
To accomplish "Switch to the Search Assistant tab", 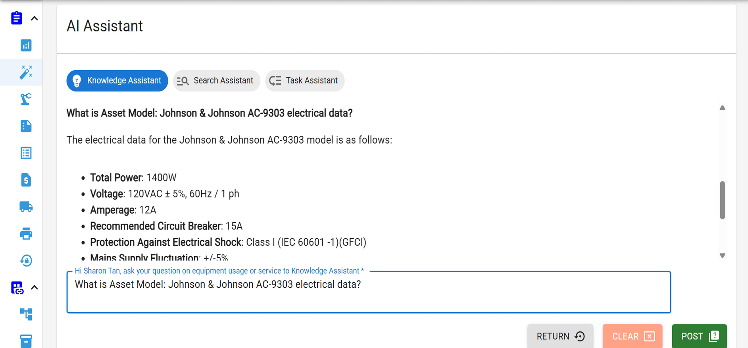I will click(x=216, y=81).
